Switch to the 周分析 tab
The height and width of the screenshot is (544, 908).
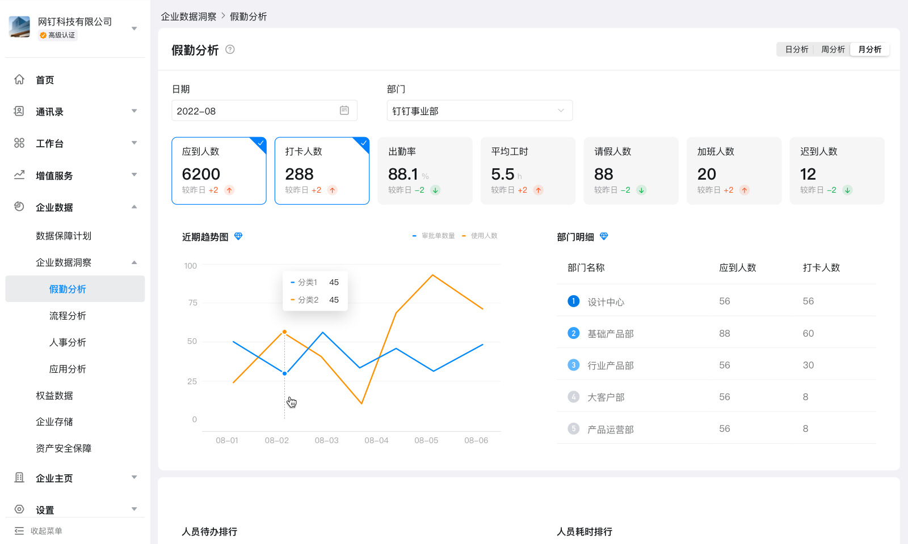[x=833, y=49]
